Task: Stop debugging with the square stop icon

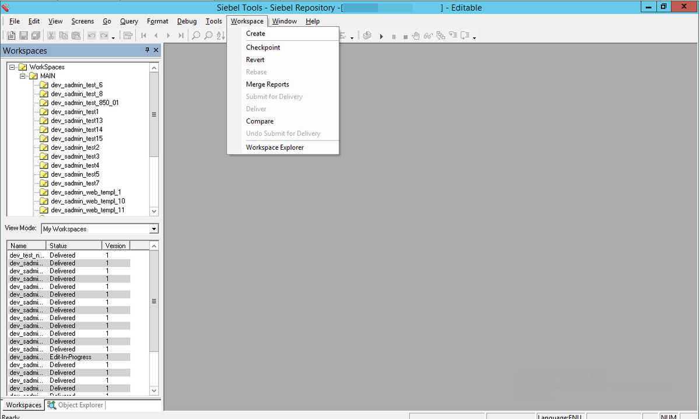Action: coord(405,37)
